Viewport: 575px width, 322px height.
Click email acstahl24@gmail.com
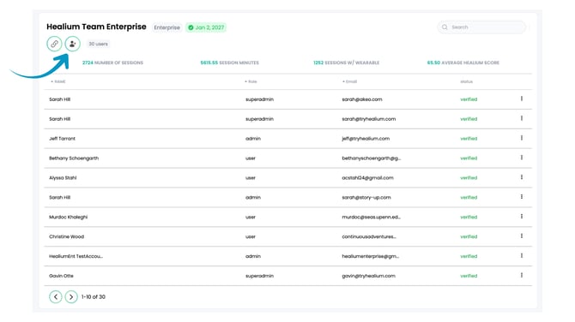click(x=367, y=178)
